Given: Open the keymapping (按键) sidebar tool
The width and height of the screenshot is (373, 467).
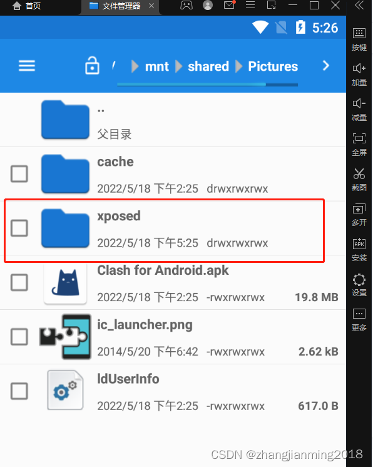Looking at the screenshot, I should 359,39.
